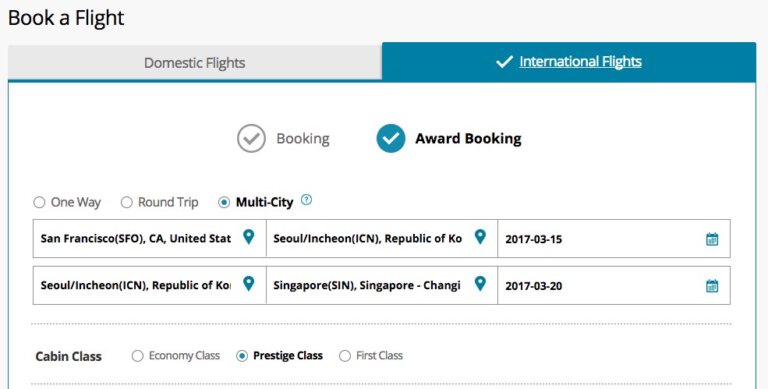Switch to the Domestic Flights tab

point(195,62)
